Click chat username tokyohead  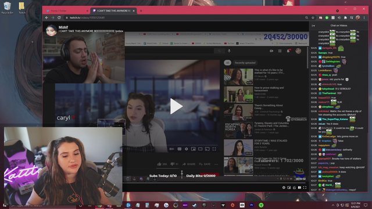(328, 89)
